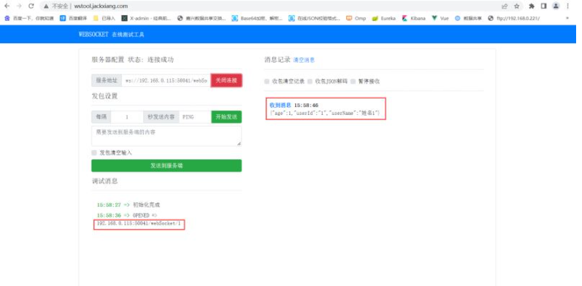Click the browser forward arrow

click(19, 6)
